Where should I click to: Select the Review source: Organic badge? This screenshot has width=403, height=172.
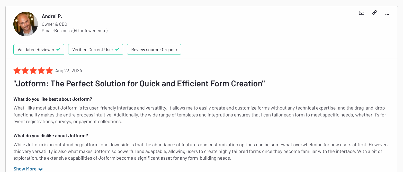tap(154, 49)
